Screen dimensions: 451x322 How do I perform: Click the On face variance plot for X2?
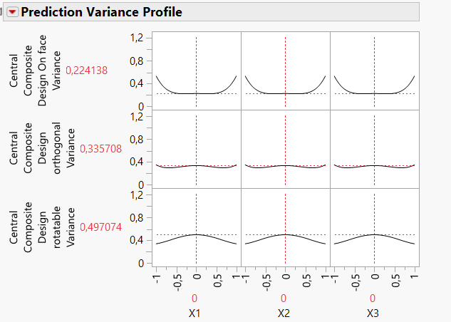click(x=286, y=71)
